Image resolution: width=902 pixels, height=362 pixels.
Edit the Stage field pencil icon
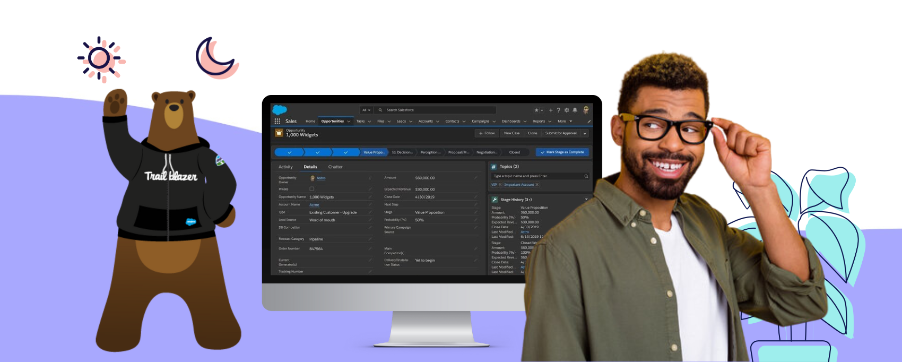point(476,212)
